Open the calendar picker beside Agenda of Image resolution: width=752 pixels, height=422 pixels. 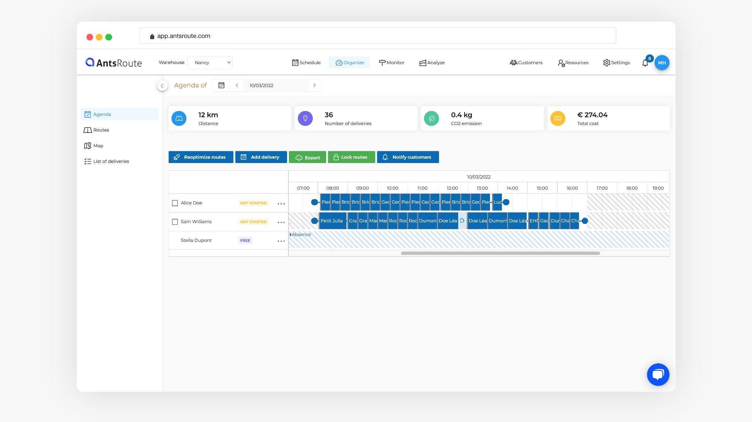221,85
